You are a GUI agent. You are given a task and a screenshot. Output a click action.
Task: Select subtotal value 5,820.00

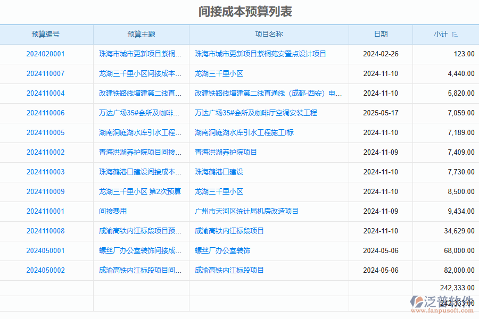(461, 94)
